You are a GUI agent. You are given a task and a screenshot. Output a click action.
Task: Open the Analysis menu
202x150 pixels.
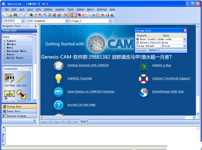(59, 9)
